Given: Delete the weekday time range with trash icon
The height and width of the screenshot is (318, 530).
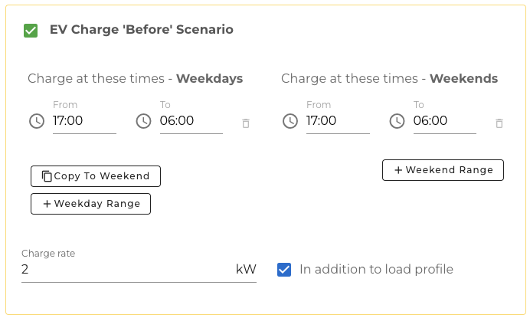Looking at the screenshot, I should click(x=246, y=123).
